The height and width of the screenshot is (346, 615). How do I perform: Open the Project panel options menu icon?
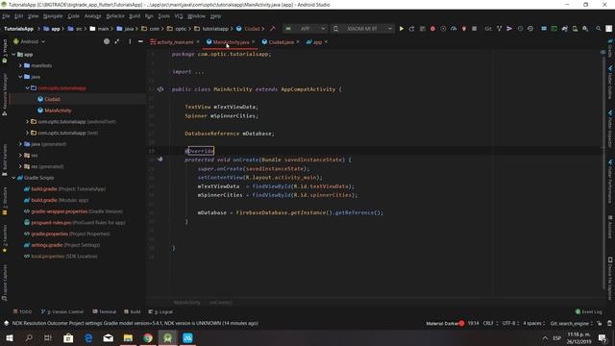pyautogui.click(x=130, y=41)
